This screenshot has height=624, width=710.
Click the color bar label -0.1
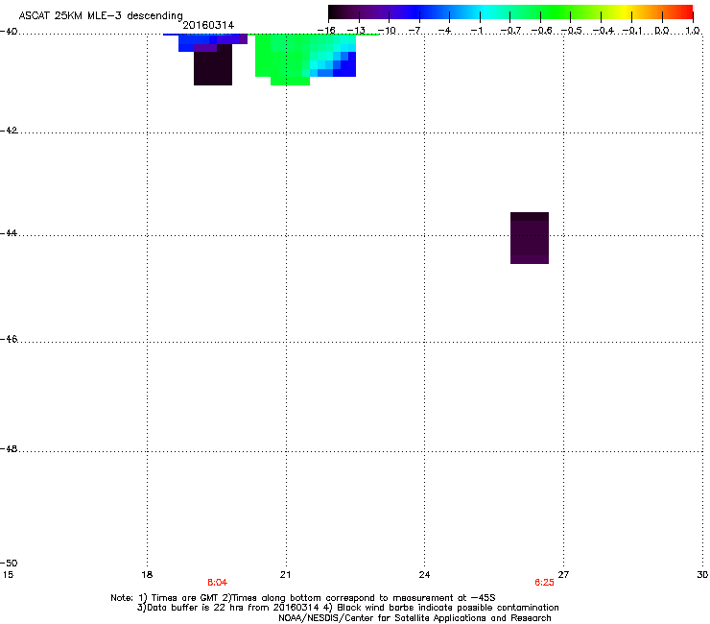coord(633,31)
